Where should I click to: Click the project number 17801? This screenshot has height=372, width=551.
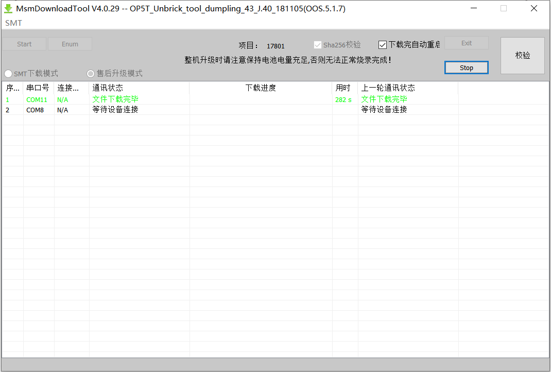pyautogui.click(x=275, y=46)
